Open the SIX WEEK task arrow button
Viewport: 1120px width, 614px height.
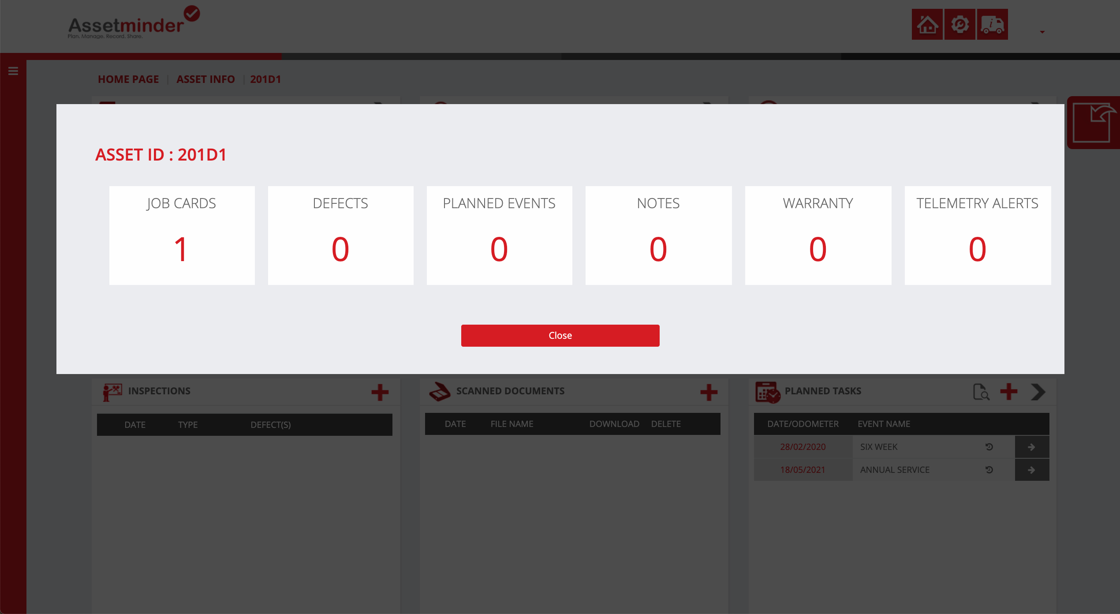pyautogui.click(x=1032, y=447)
